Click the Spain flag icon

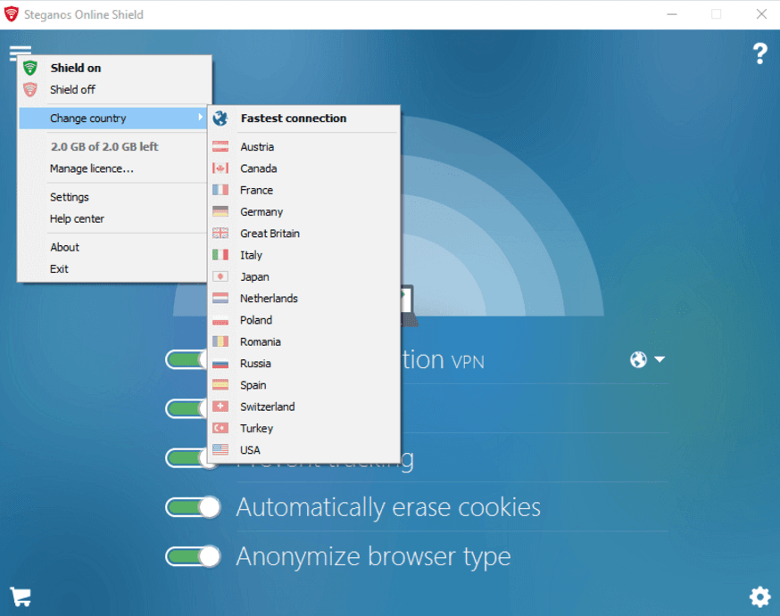click(220, 384)
